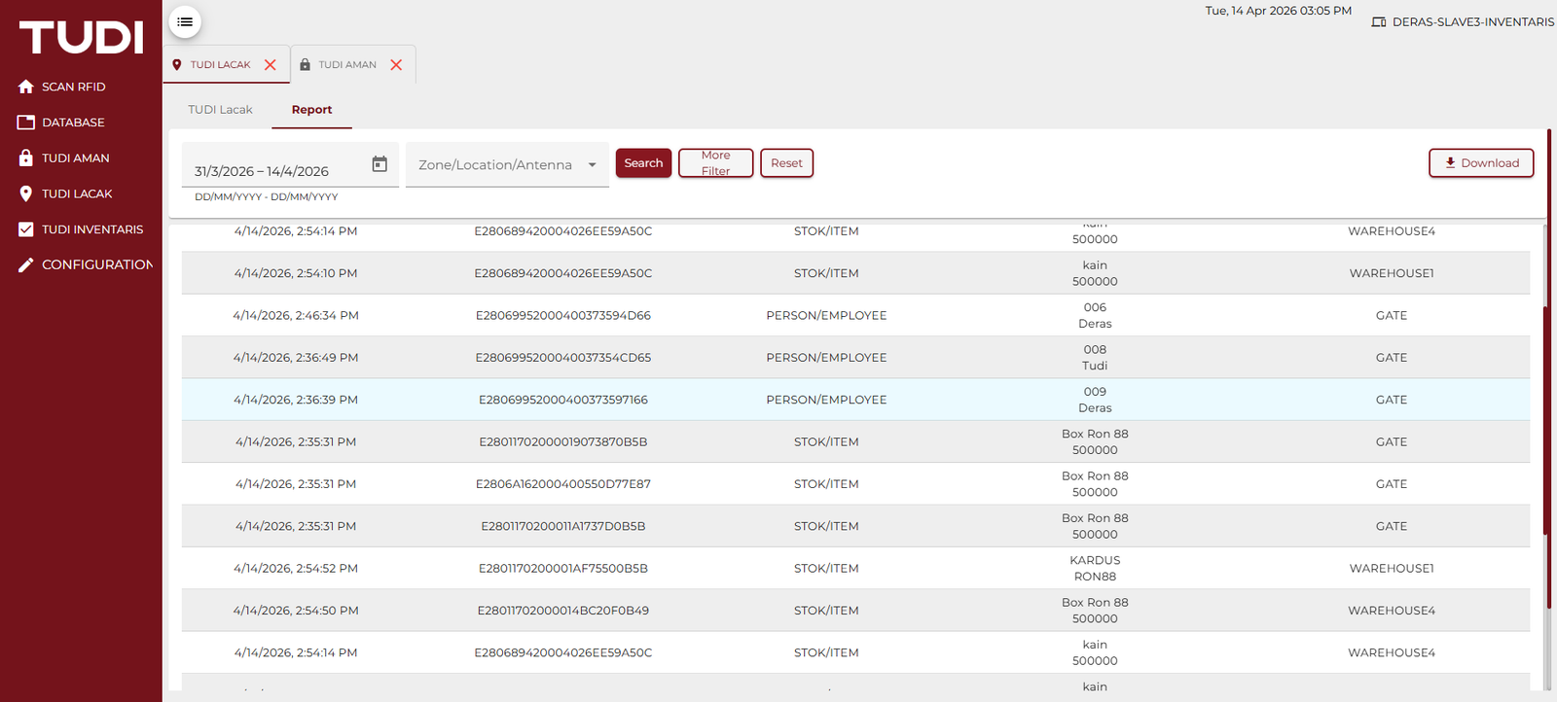Reset the report filters

click(786, 163)
